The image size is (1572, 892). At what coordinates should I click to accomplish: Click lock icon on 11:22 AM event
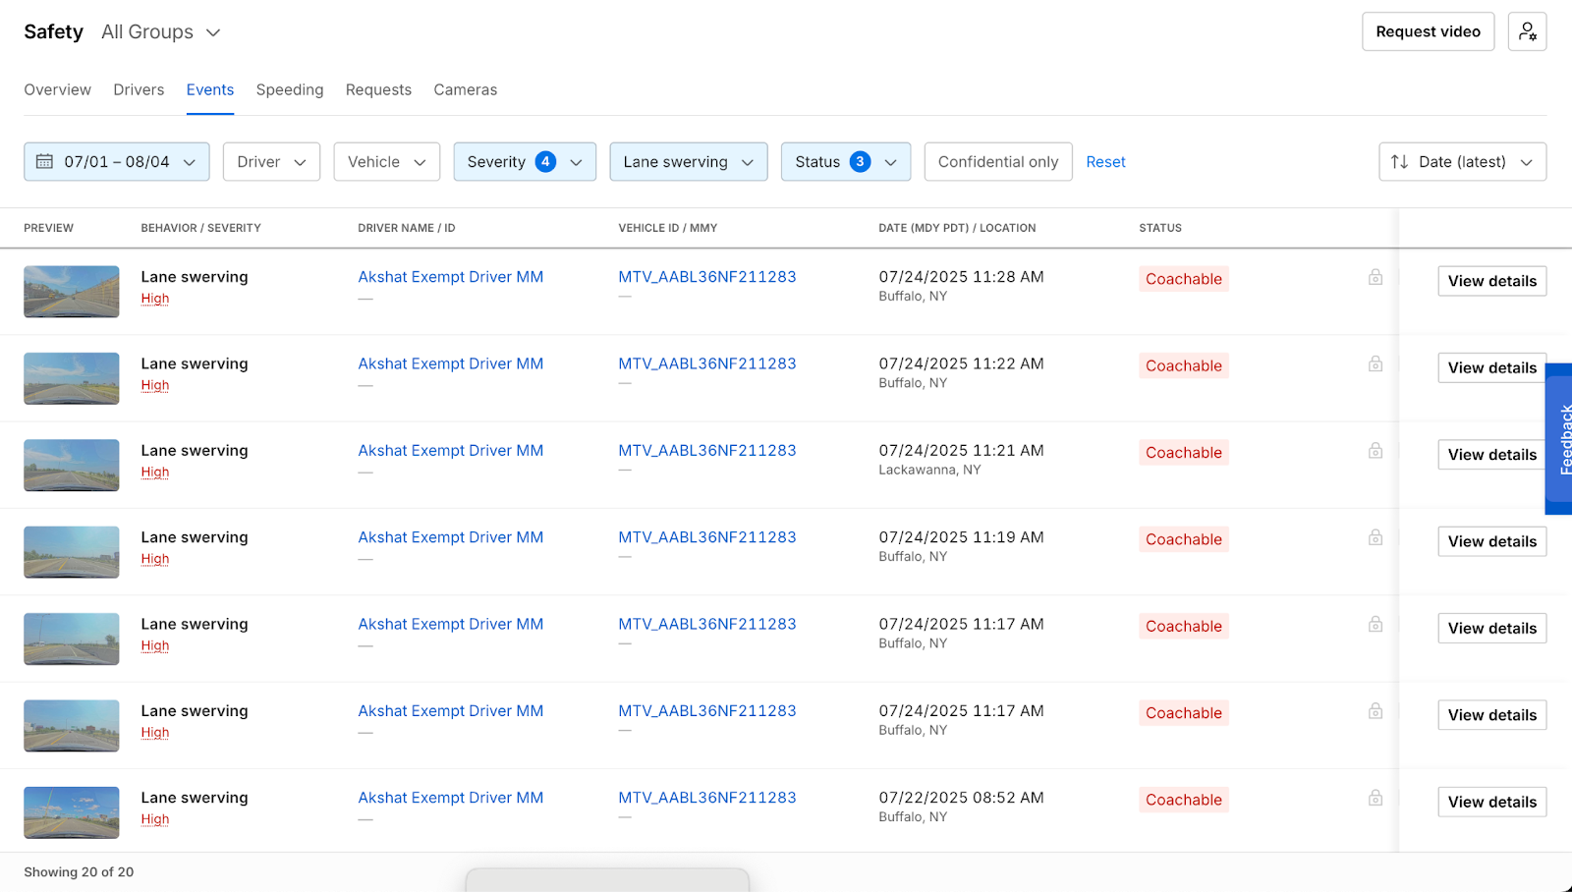(x=1375, y=364)
